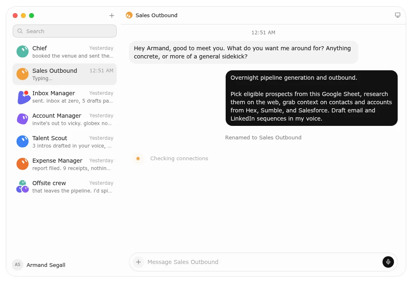412x282 pixels.
Task: Click the Yesterday label on Chief row
Action: point(102,48)
